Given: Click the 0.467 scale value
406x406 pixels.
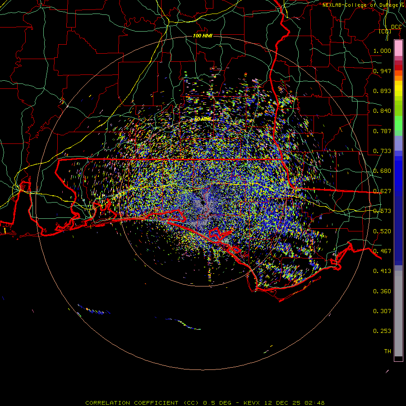Looking at the screenshot, I should [382, 251].
